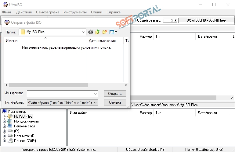Select My ISO Files label in tree
Screen dimensions: 235x152
23,116
